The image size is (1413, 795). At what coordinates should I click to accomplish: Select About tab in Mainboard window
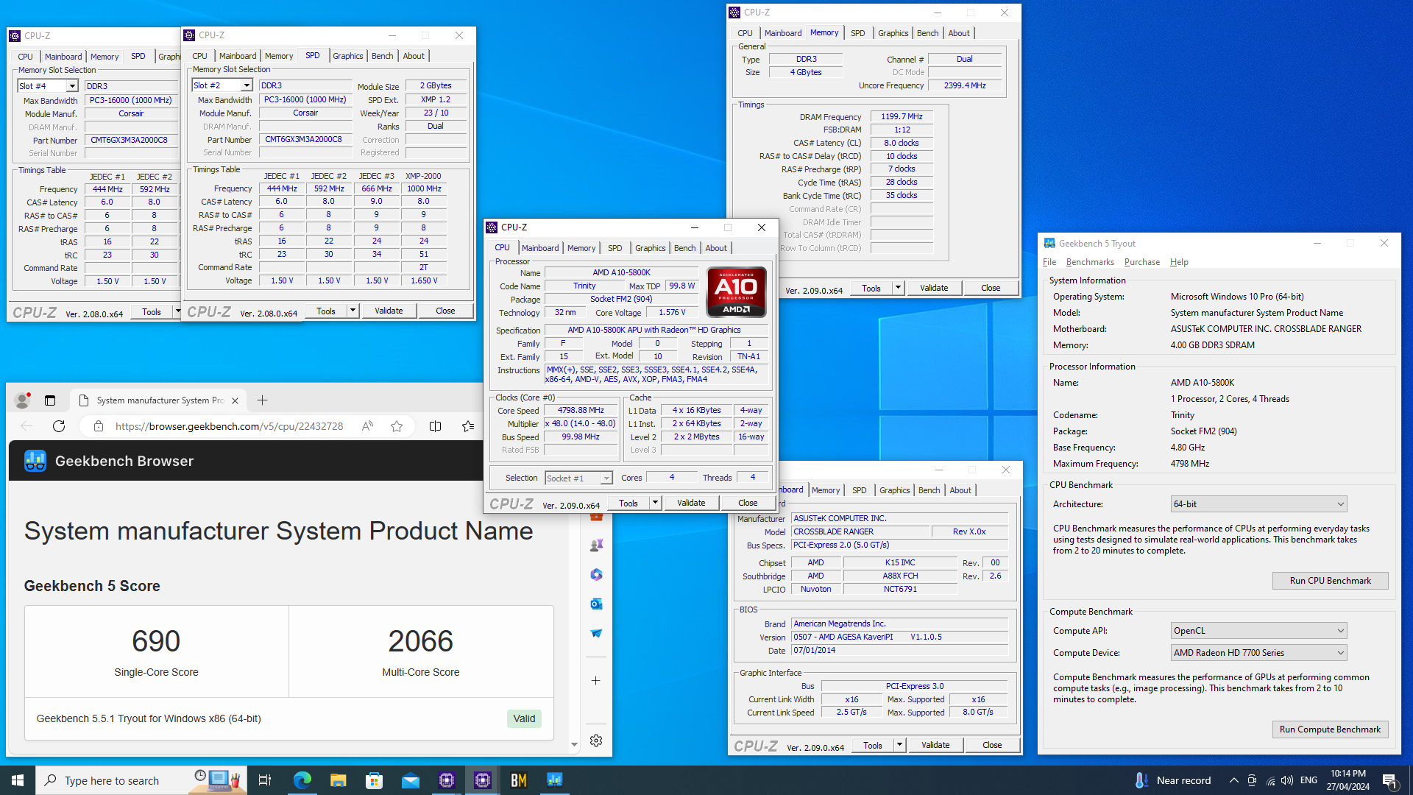(960, 490)
